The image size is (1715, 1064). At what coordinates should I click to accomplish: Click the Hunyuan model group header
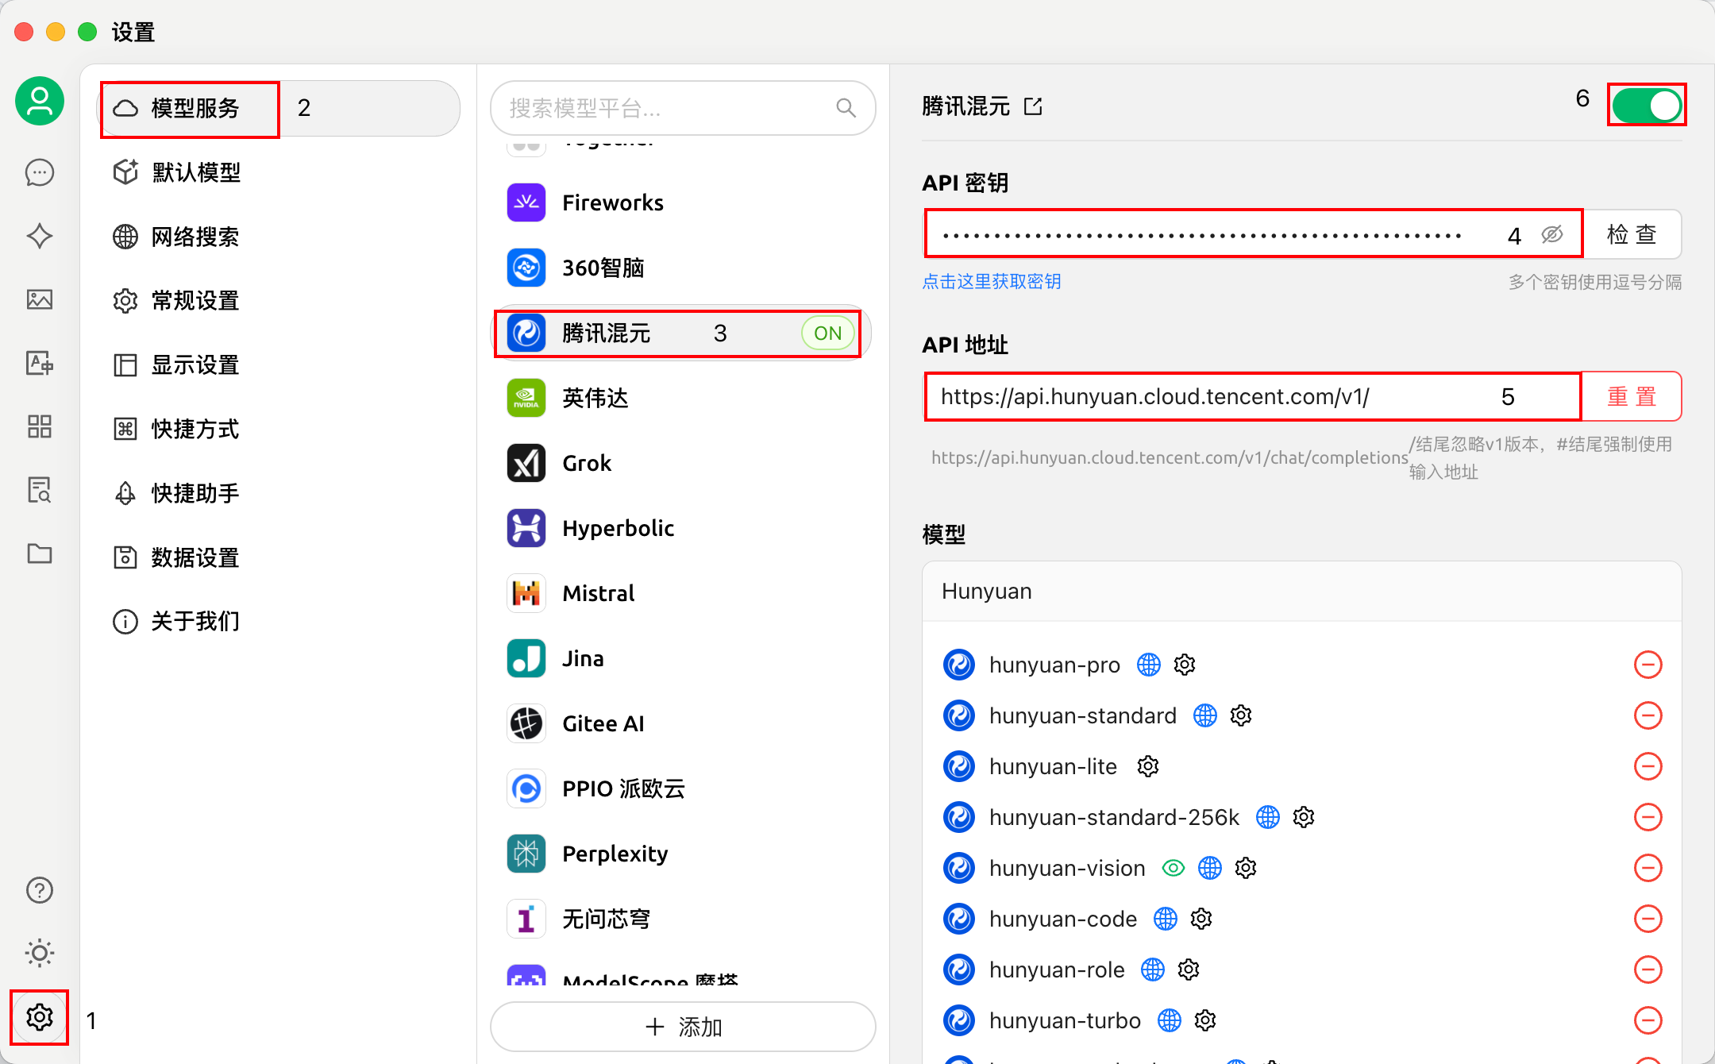tap(1302, 592)
